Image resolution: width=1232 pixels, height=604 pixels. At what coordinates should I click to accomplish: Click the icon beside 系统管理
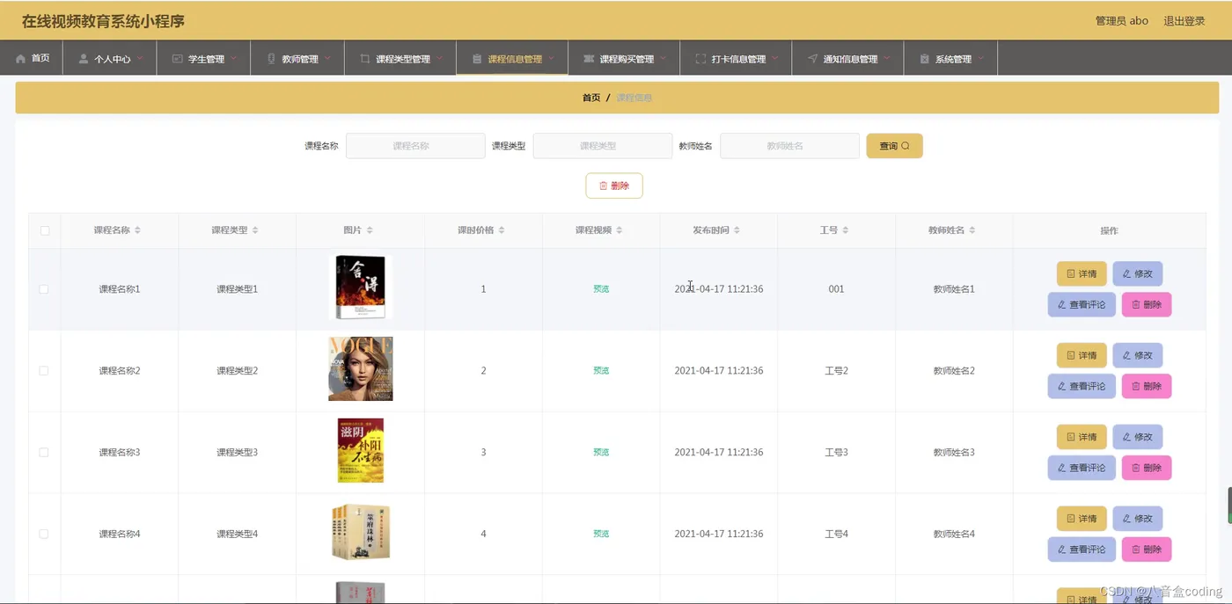(x=924, y=59)
